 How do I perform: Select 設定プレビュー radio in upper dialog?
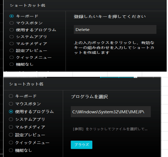(12, 51)
